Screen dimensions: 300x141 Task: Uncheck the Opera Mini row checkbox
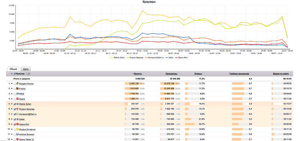point(15,125)
